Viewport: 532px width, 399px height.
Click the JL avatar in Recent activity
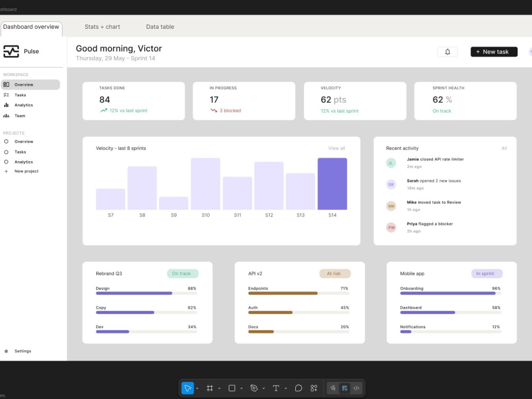[x=391, y=163]
